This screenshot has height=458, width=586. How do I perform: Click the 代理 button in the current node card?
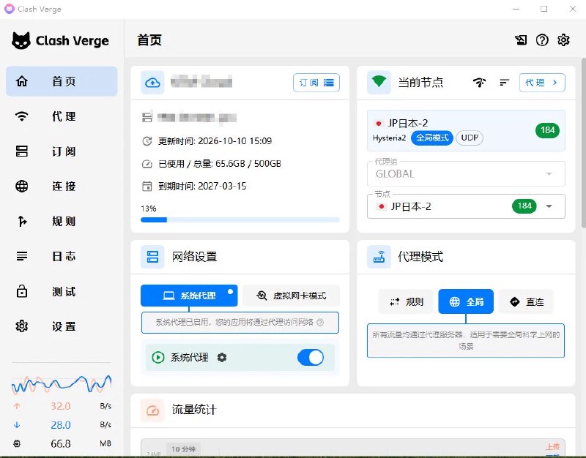pos(542,83)
